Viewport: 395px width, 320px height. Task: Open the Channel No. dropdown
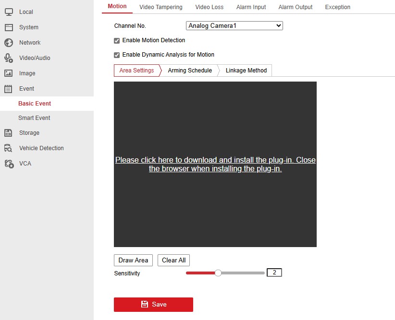(x=234, y=26)
